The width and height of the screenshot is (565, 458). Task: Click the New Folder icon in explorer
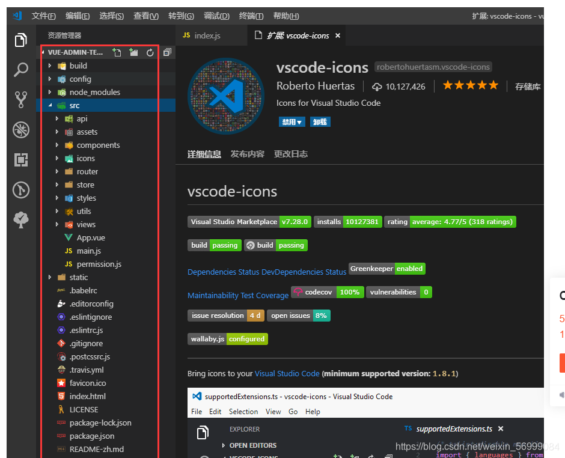[x=133, y=52]
